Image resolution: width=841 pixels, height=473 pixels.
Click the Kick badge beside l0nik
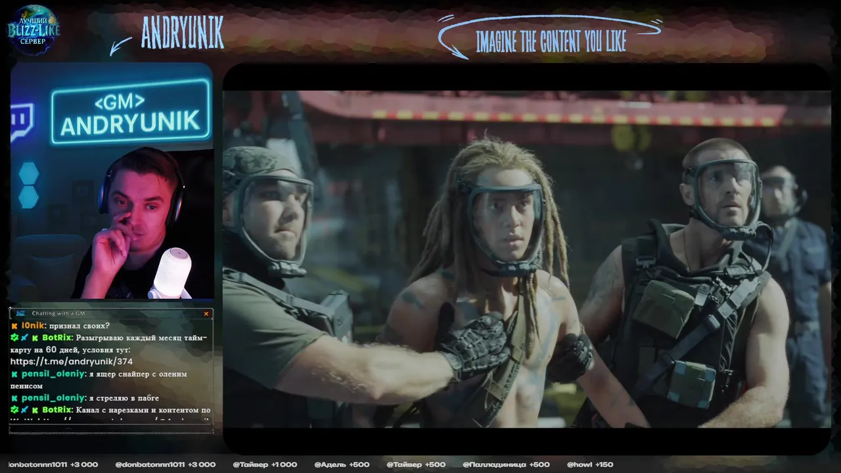[x=14, y=326]
